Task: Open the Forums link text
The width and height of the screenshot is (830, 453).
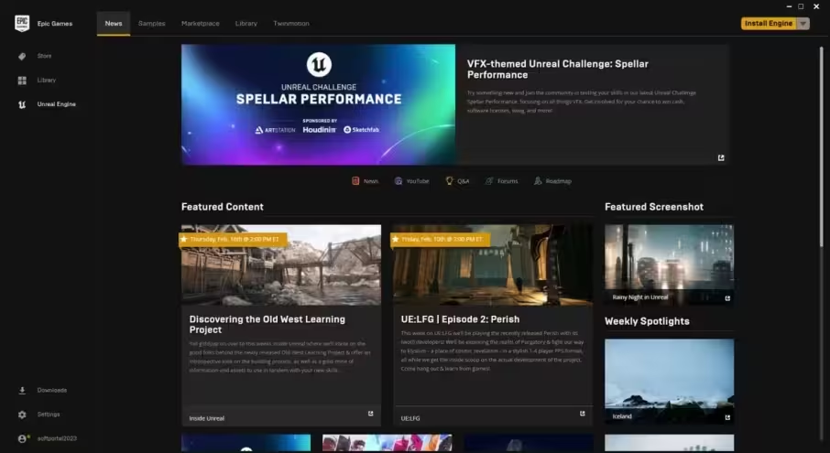Action: [508, 181]
